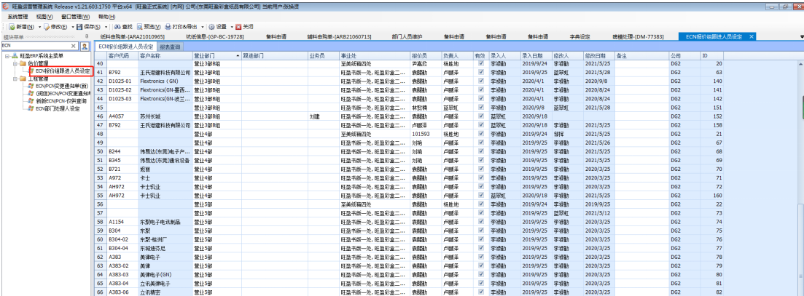Click the 保存(S) toolbar button

click(x=89, y=27)
